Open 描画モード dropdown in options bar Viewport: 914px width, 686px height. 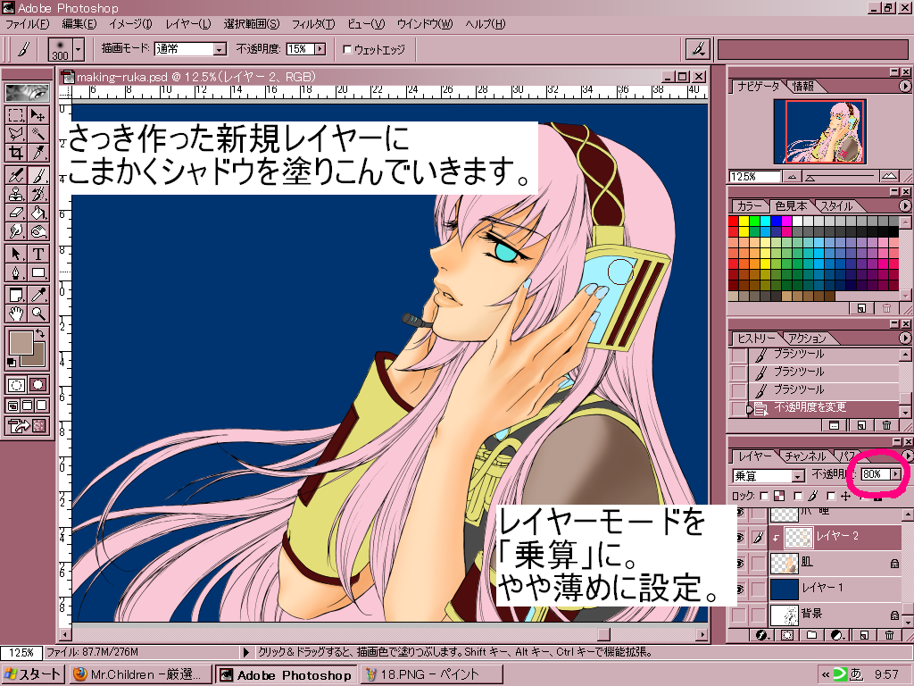[220, 50]
